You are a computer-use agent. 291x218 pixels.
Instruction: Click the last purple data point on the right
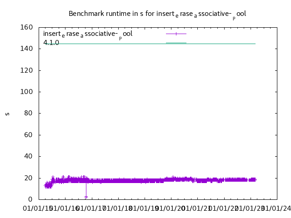[255, 180]
